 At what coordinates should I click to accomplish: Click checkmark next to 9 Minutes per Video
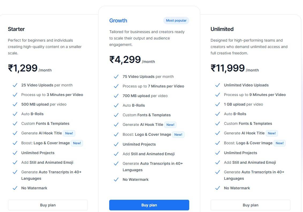click(x=218, y=95)
